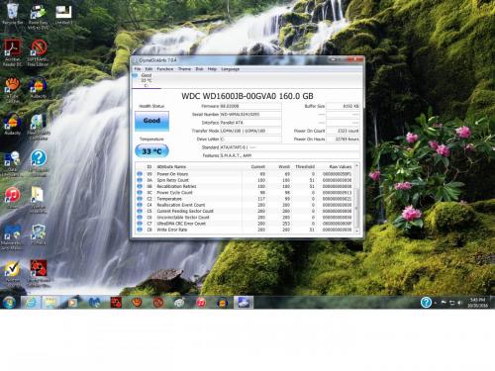Select the C: drive tab showing Good 33 °C

click(x=147, y=80)
